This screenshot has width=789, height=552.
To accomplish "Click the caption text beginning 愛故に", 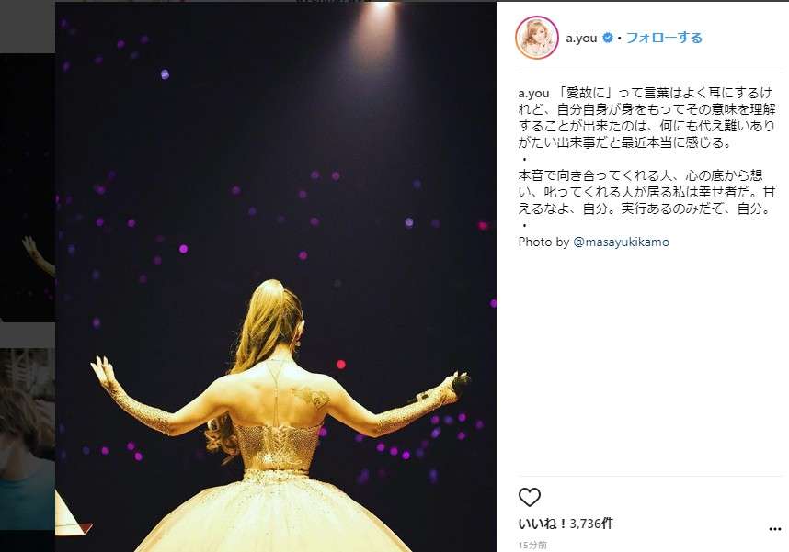I will coord(646,118).
